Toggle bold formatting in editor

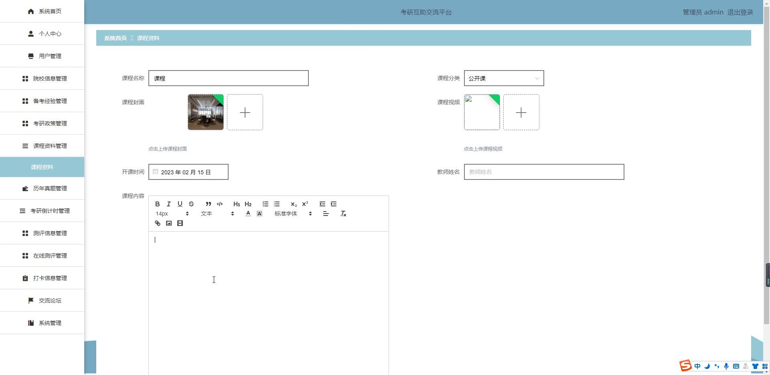pyautogui.click(x=158, y=204)
